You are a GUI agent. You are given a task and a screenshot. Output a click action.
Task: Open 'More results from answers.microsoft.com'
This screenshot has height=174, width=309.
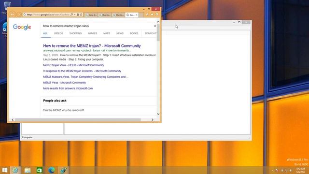click(x=68, y=88)
